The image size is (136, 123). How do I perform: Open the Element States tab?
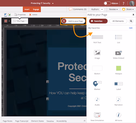pos(38,121)
